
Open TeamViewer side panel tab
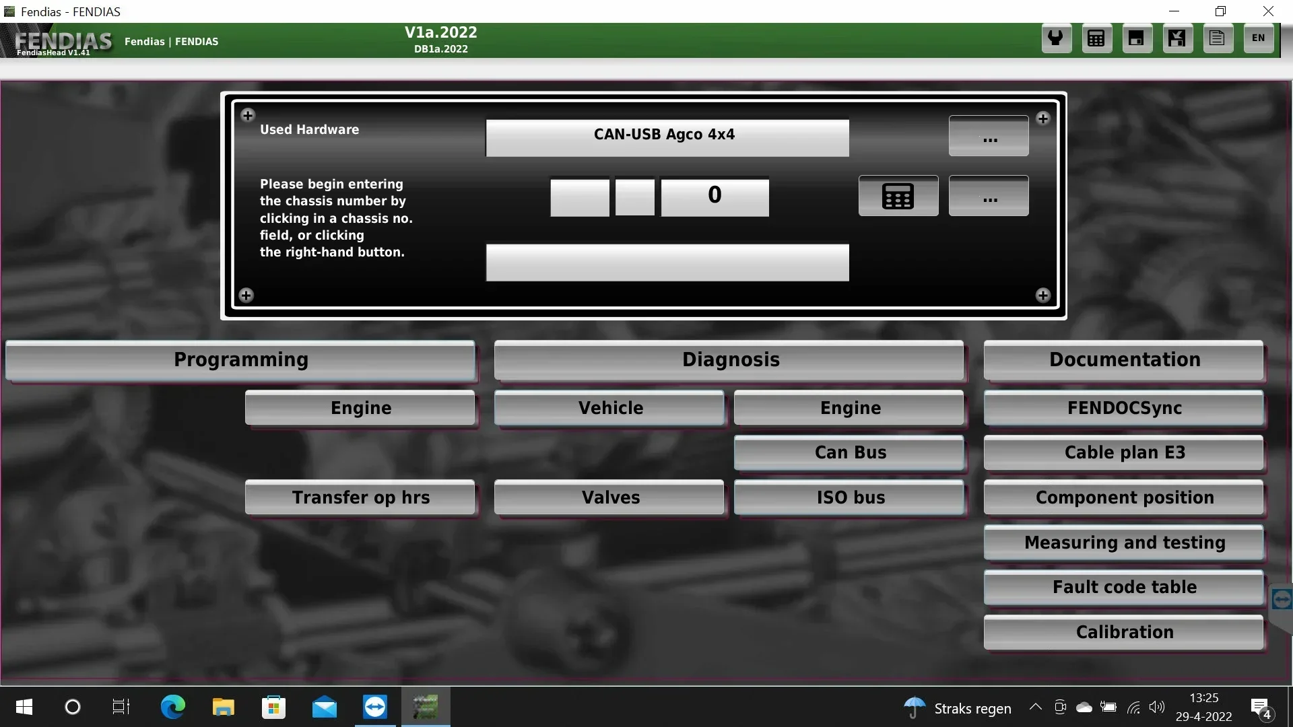(1282, 598)
